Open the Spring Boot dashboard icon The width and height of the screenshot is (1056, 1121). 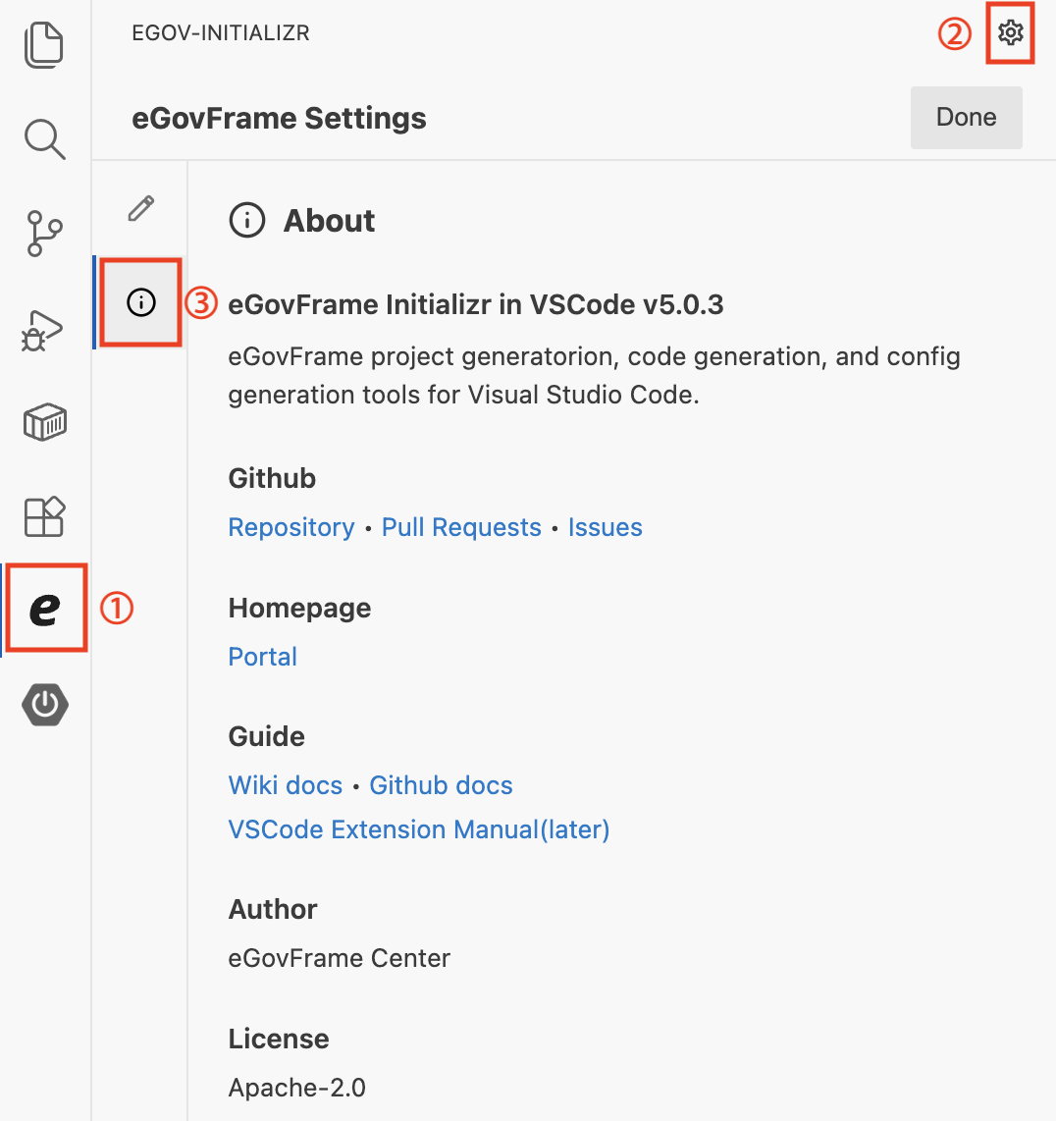45,704
